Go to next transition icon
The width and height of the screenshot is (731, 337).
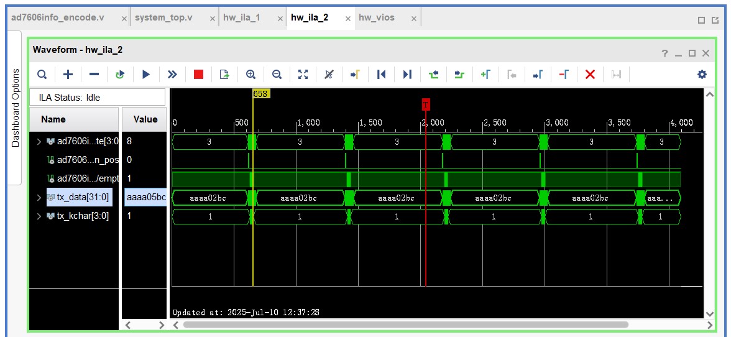460,74
